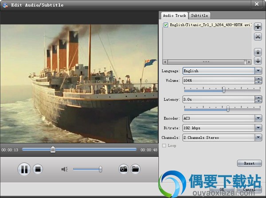The height and width of the screenshot is (198, 266).
Task: Open the Language dropdown
Action: click(x=258, y=71)
